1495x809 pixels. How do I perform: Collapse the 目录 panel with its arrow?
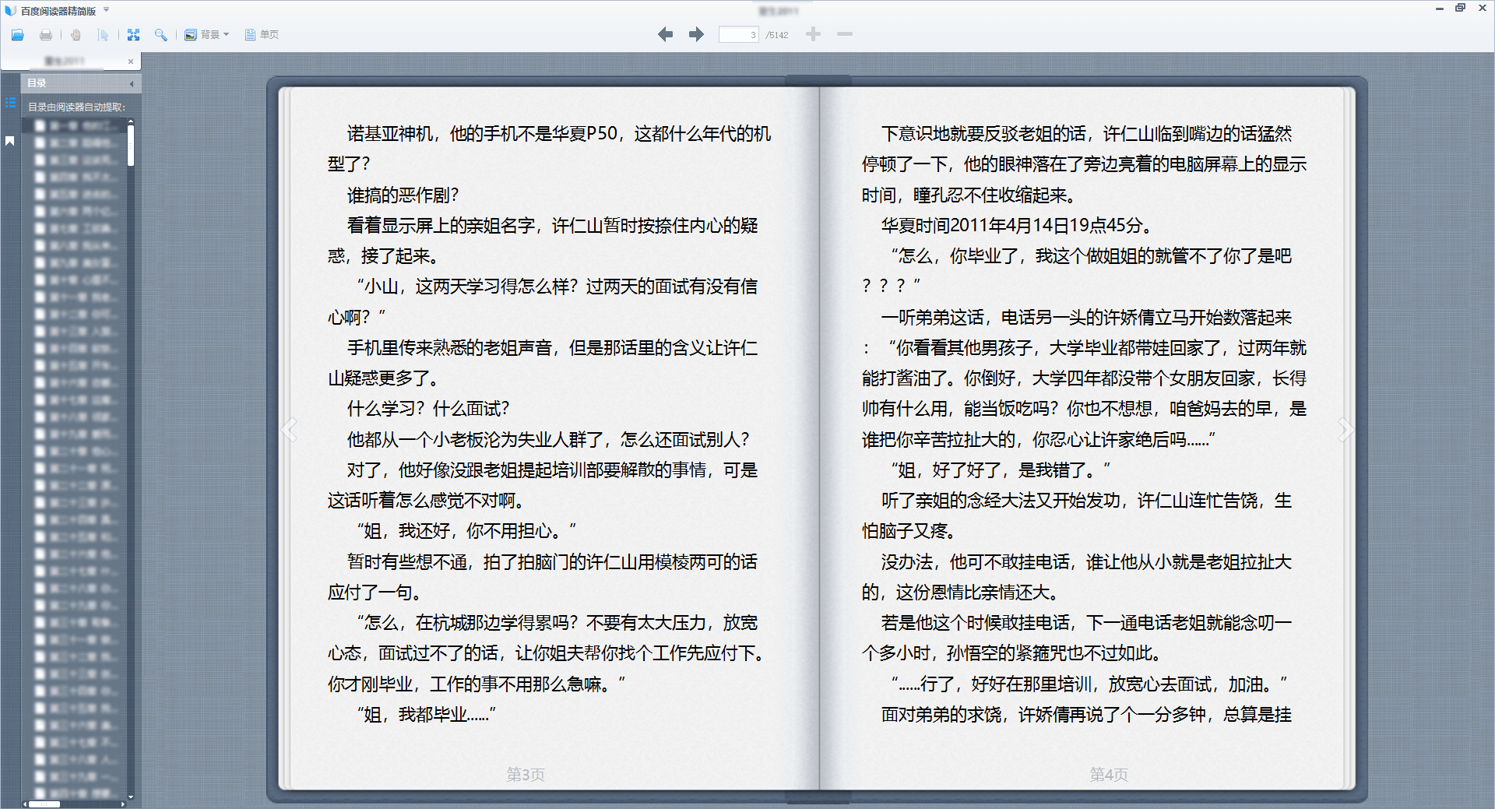[x=132, y=83]
